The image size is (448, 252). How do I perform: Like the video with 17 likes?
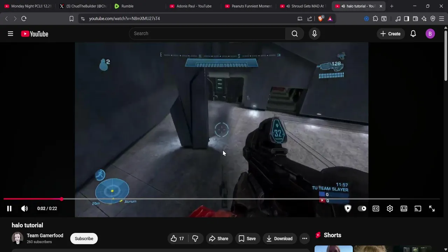177,239
